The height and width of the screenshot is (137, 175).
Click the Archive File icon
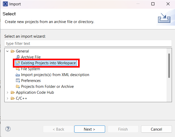[x=18, y=57]
